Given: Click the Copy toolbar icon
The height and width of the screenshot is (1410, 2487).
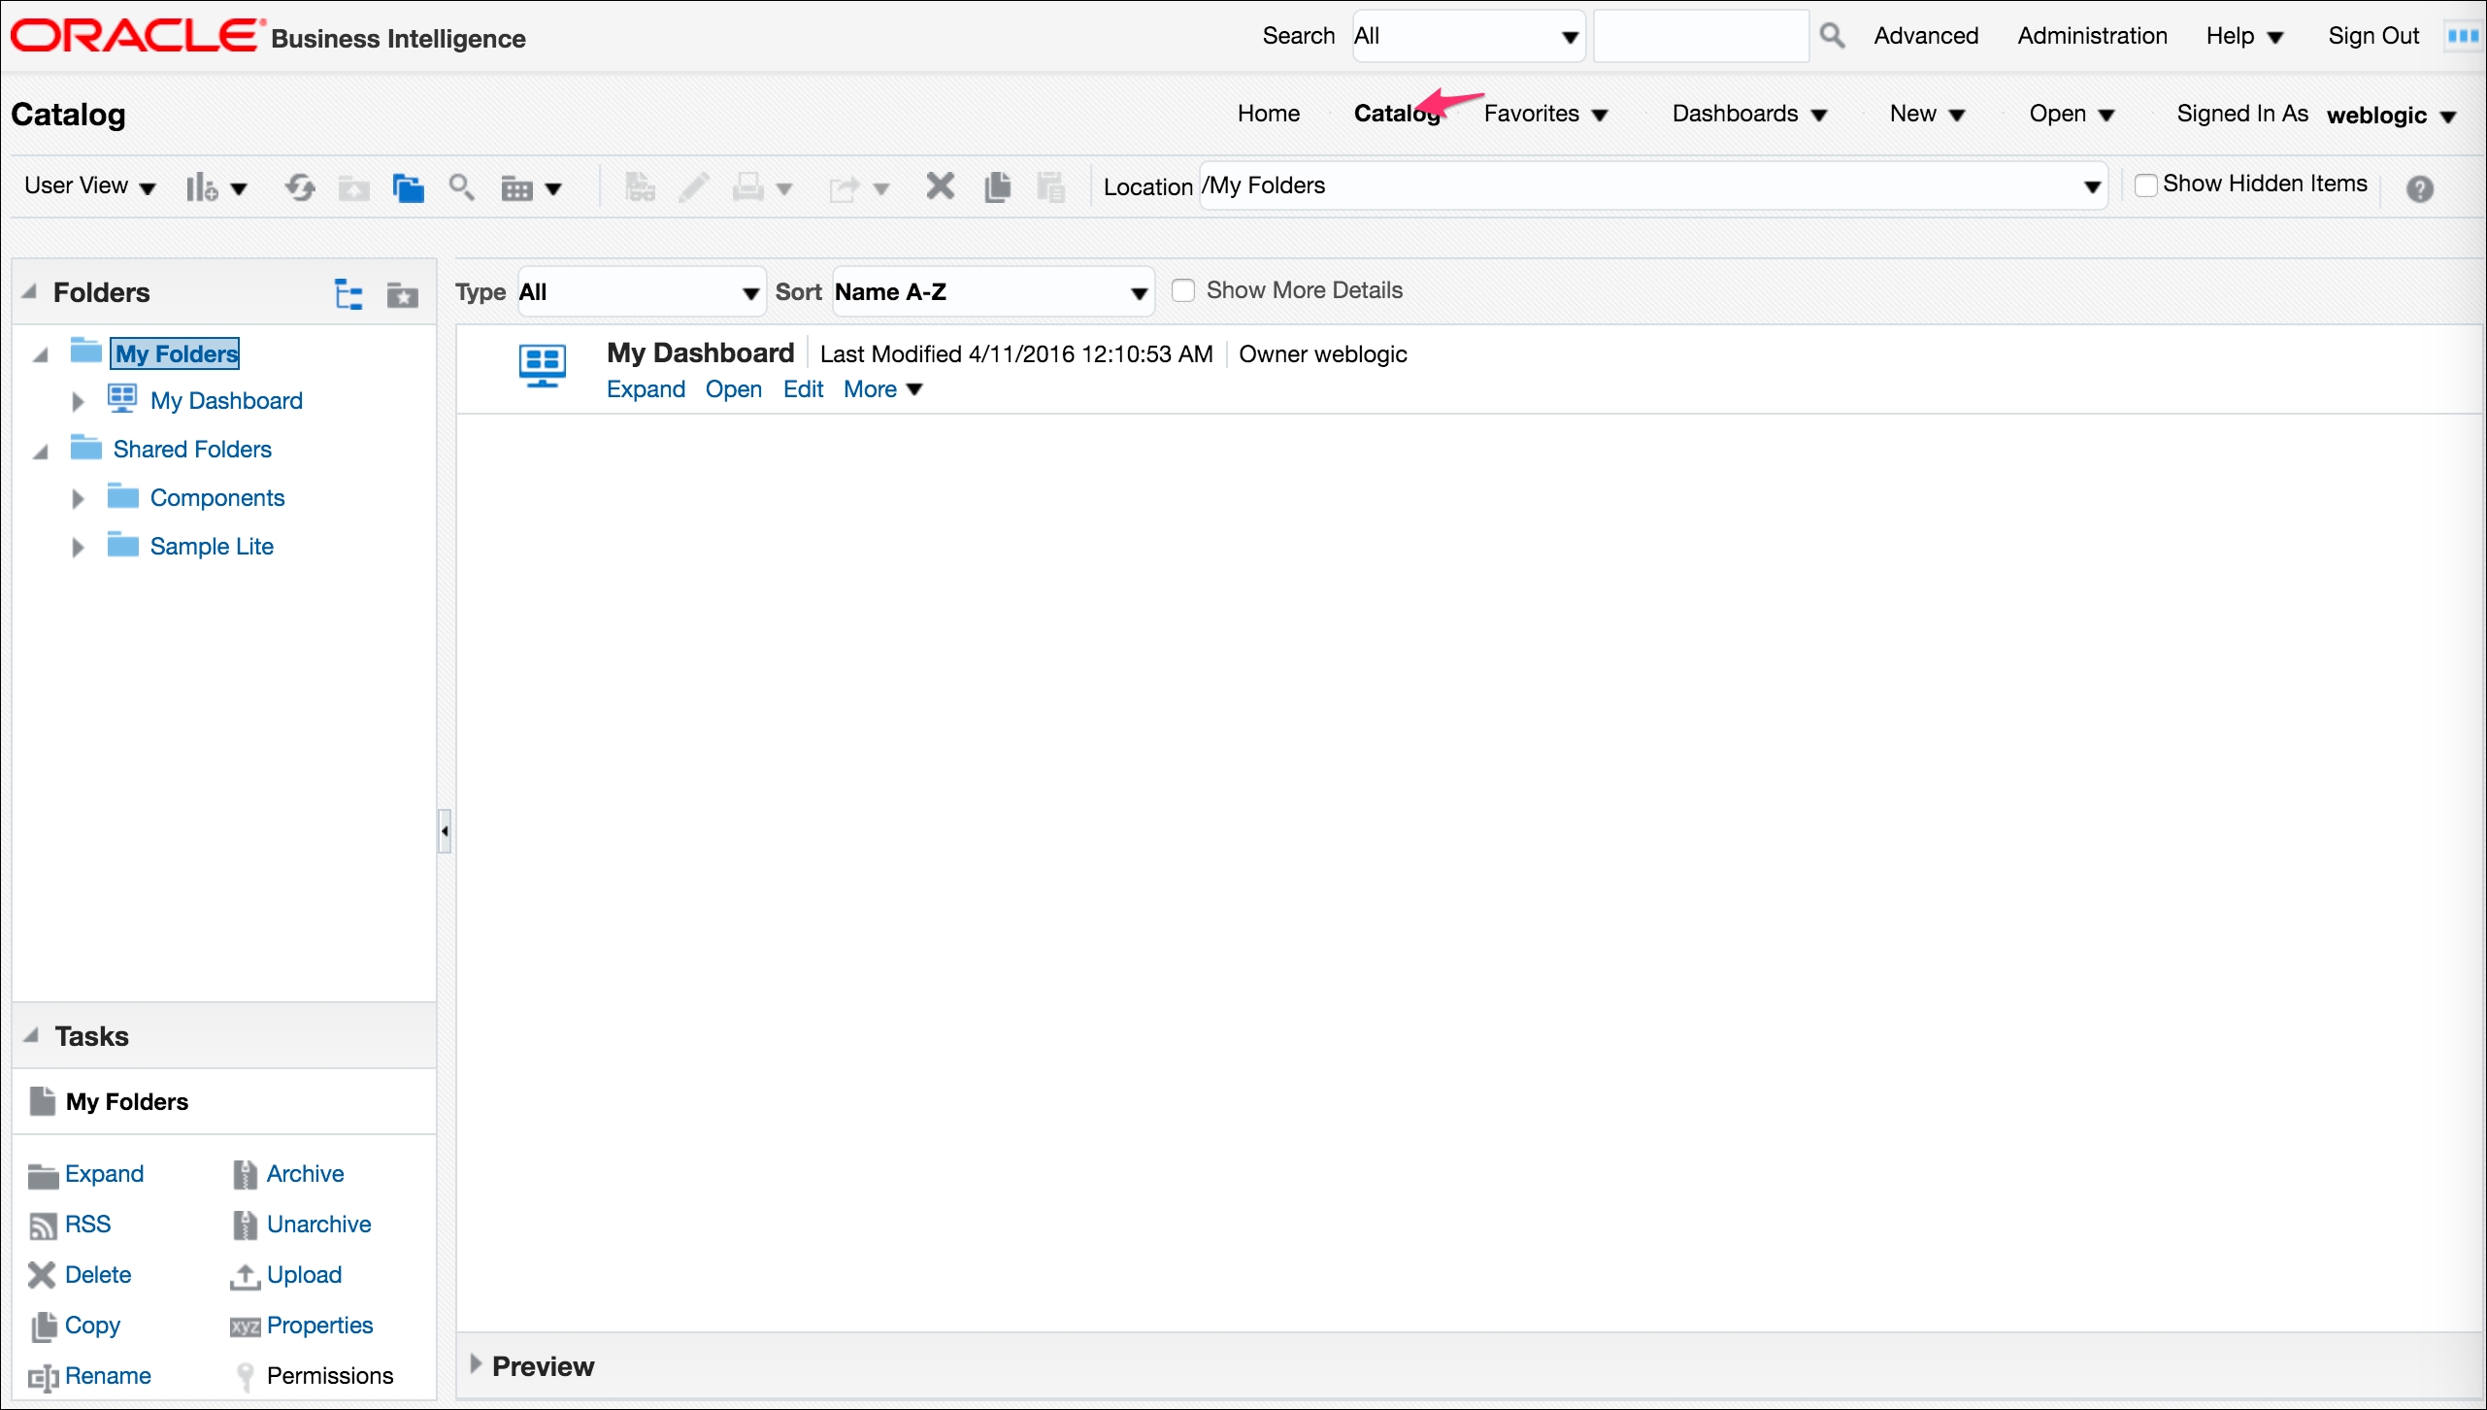Looking at the screenshot, I should (997, 185).
